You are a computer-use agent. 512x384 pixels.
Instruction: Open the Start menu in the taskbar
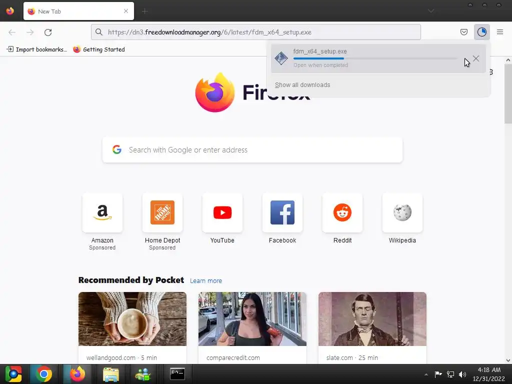(13, 374)
